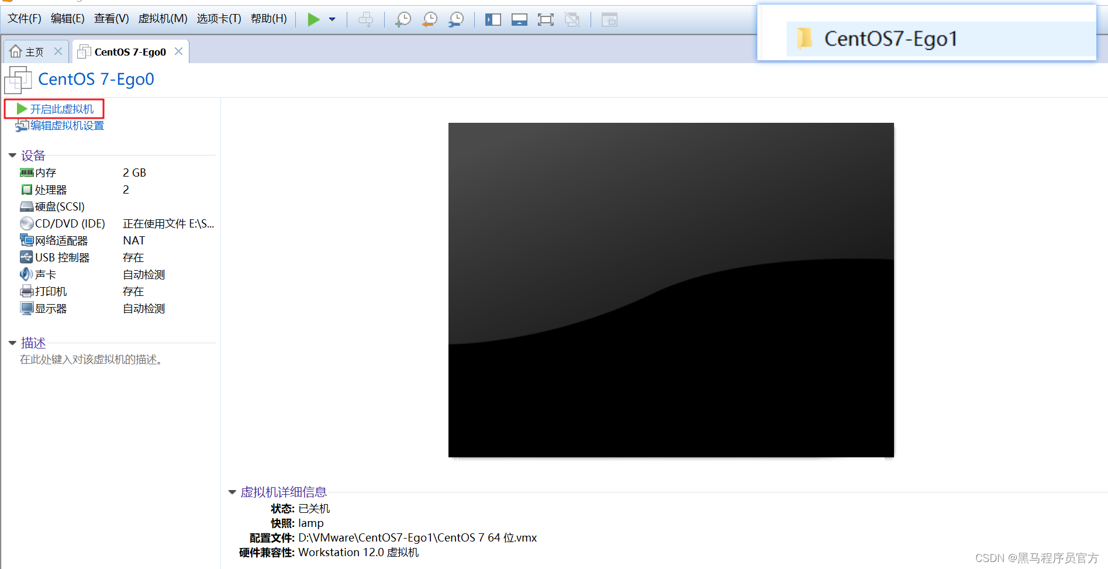Switch to the 主页 tab
Screen dimensions: 1108x569
click(x=34, y=52)
